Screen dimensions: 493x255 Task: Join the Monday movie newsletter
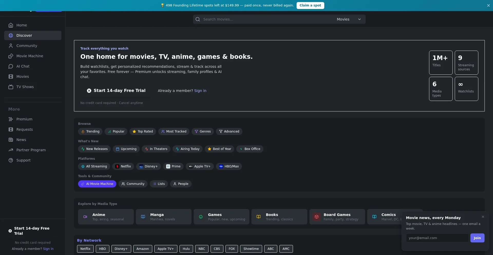point(477,238)
